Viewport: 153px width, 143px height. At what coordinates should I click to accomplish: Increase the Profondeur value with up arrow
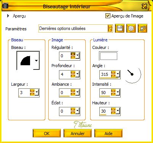pos(73,72)
